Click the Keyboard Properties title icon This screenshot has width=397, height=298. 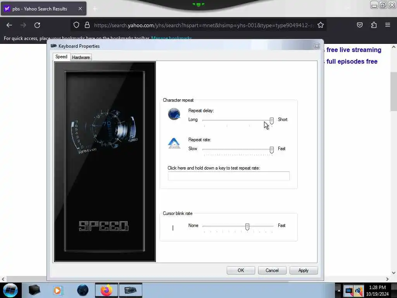tap(54, 46)
